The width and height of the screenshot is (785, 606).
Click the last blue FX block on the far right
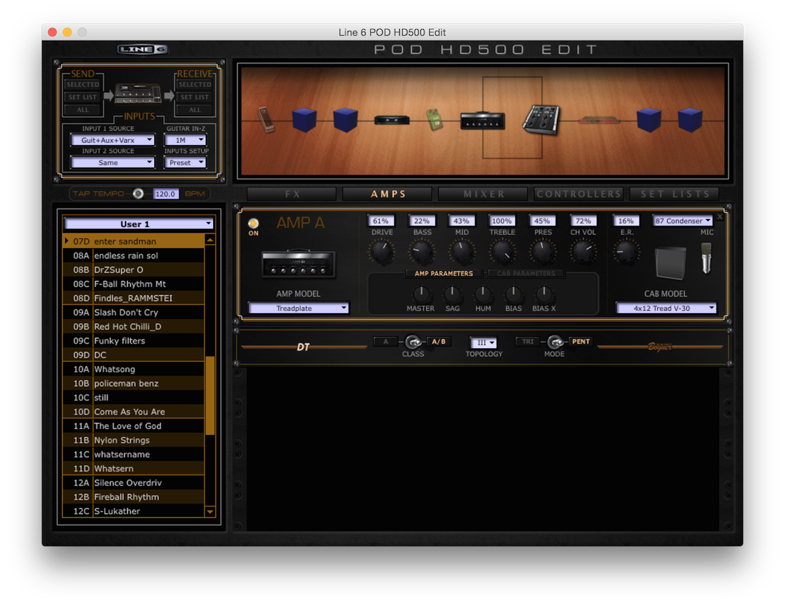(x=690, y=120)
